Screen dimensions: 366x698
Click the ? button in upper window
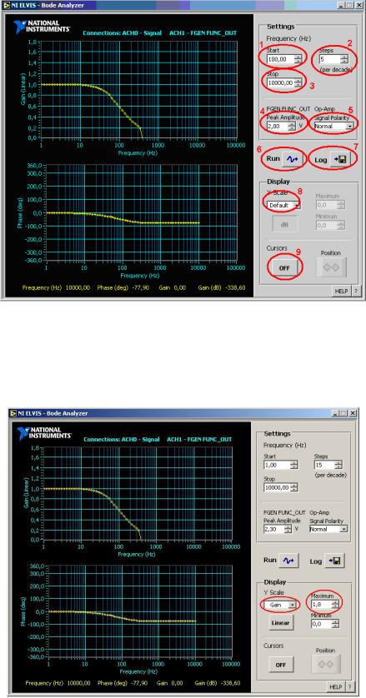pos(355,291)
